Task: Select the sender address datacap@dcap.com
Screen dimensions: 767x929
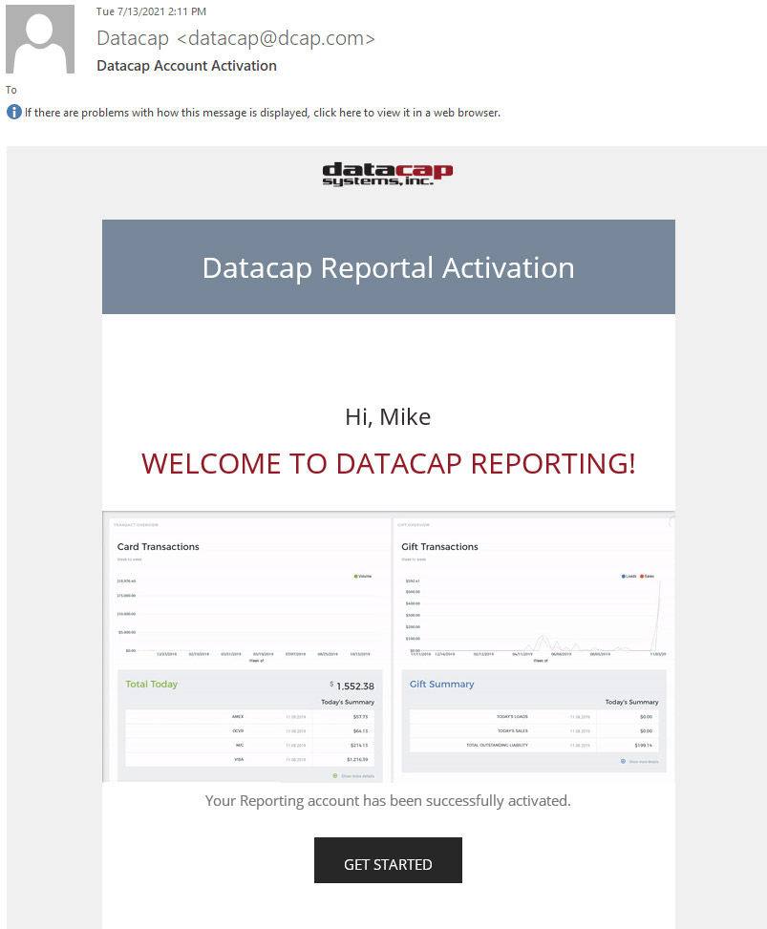Action: (276, 38)
